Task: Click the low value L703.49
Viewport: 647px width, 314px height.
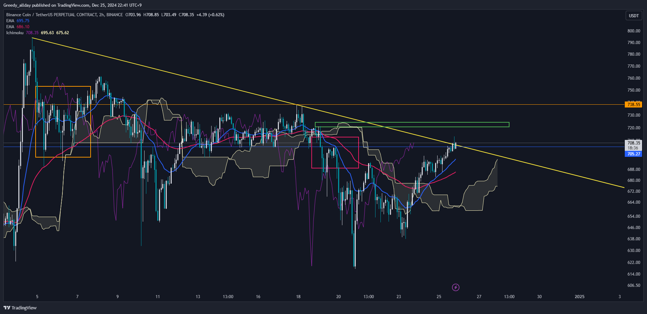Action: (x=169, y=15)
